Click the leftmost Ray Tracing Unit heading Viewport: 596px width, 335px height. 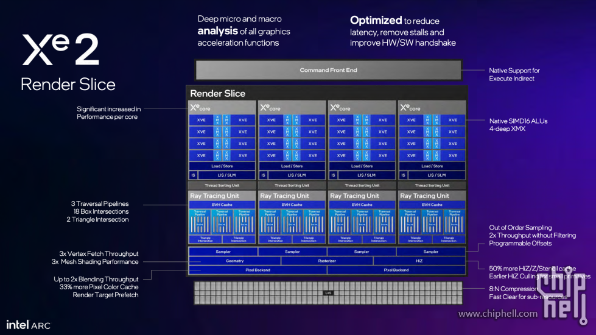215,196
